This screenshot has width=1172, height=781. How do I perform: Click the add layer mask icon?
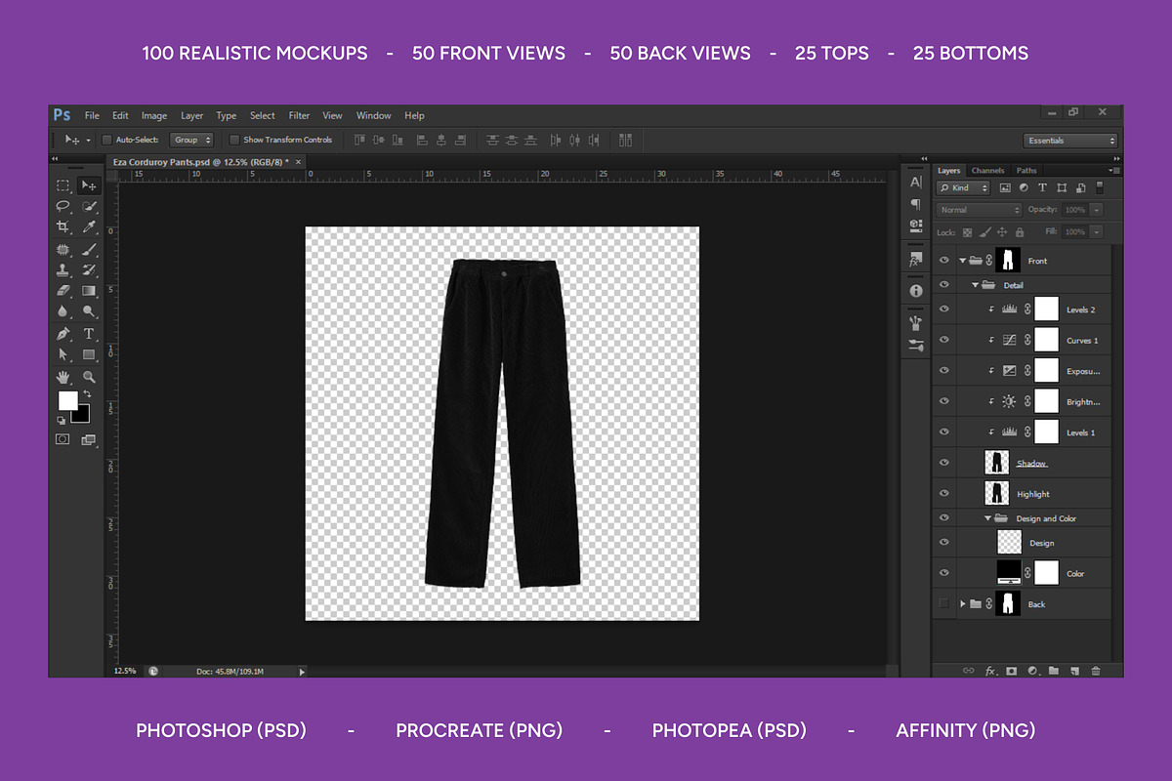coord(1011,671)
